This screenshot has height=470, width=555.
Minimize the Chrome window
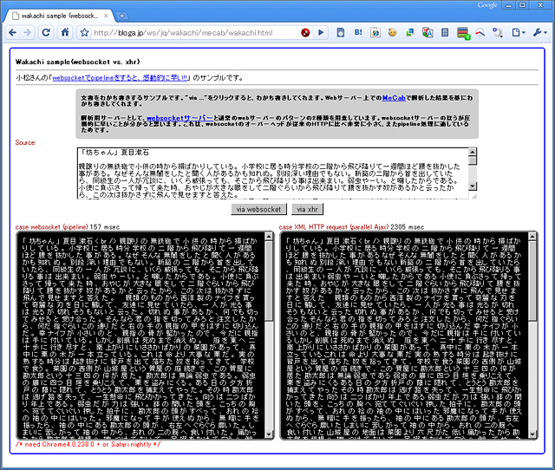coord(509,5)
